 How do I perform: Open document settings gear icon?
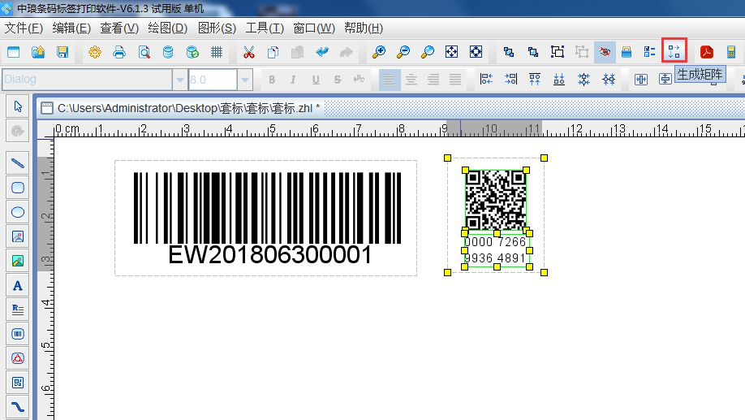[95, 52]
